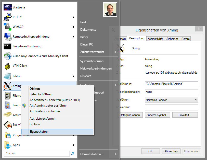Viewport: 207px width, 160px height.
Task: Expand the Zuletzt verwendet submenu arrow
Action: [116, 52]
